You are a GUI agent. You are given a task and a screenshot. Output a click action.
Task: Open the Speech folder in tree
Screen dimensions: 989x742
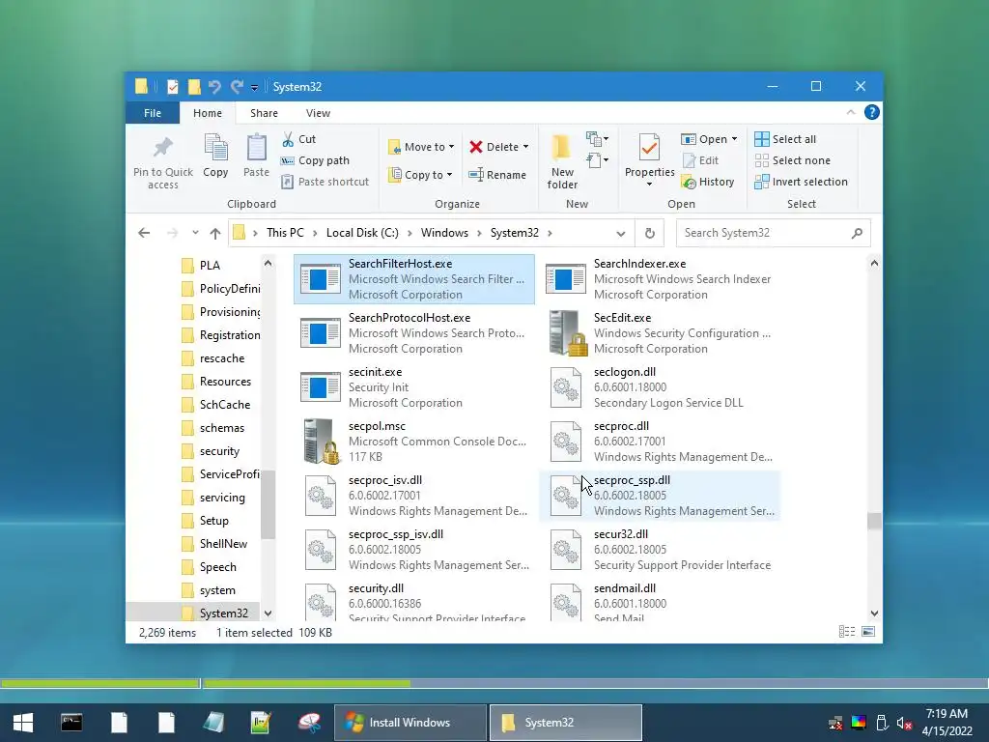point(217,567)
